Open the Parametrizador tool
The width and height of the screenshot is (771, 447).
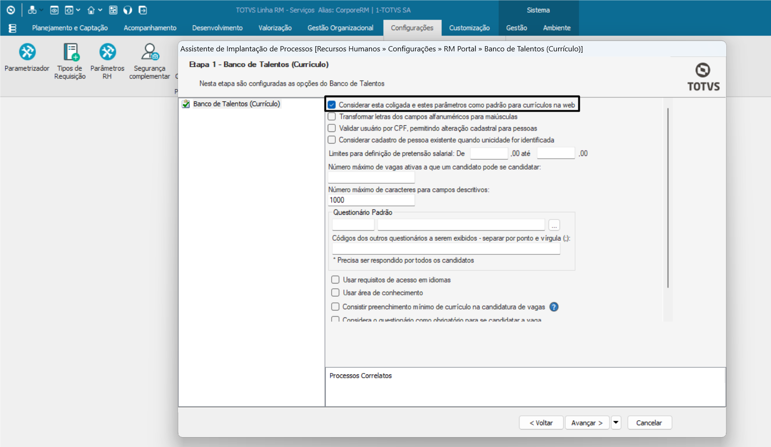click(x=27, y=58)
